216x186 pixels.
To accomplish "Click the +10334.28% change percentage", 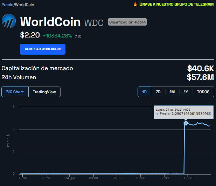I will (x=57, y=36).
